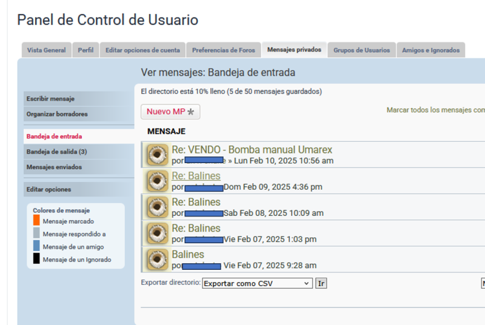Click Marcar todos los mensajes link
This screenshot has width=485, height=325.
click(x=435, y=110)
